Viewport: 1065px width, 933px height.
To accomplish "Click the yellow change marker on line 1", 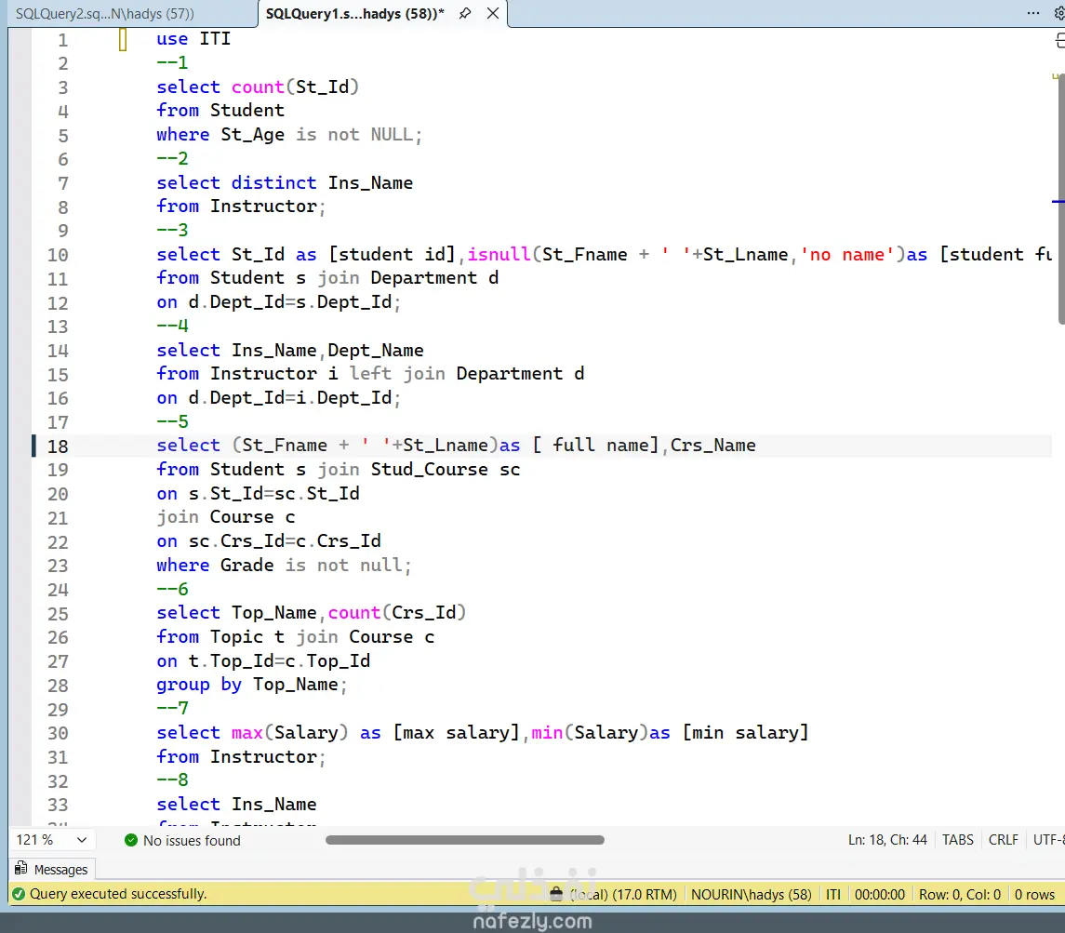I will coord(122,39).
